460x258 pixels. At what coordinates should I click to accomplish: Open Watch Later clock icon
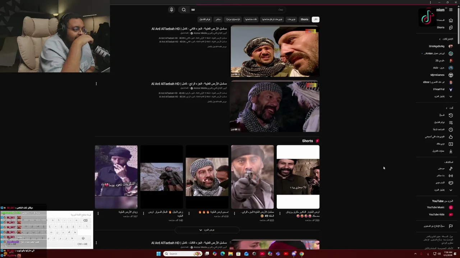[451, 129]
